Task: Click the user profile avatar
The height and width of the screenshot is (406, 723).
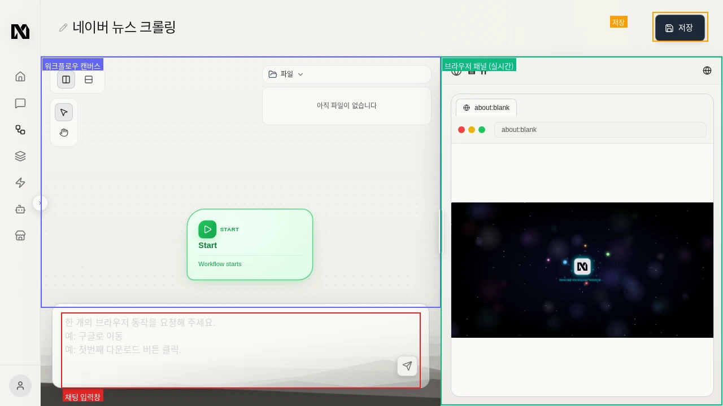Action: click(x=20, y=386)
